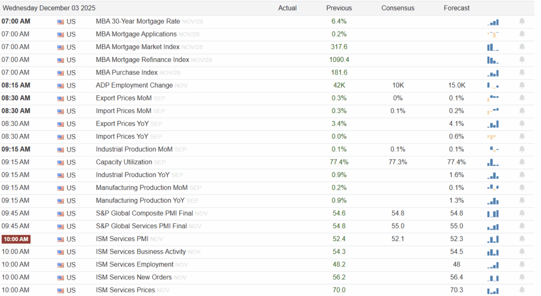Select the Consensus column header
541x296 pixels.
(x=398, y=8)
